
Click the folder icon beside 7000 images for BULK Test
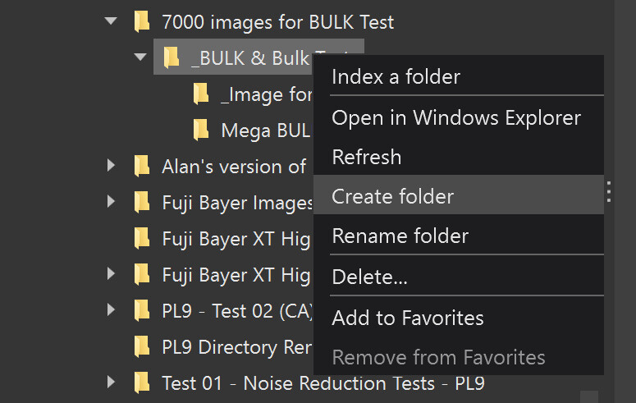coord(142,22)
